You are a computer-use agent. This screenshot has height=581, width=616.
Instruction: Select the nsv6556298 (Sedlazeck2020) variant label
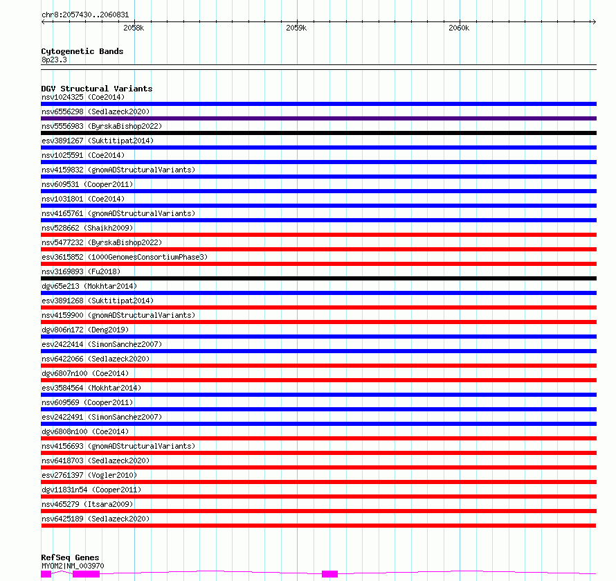tap(96, 111)
